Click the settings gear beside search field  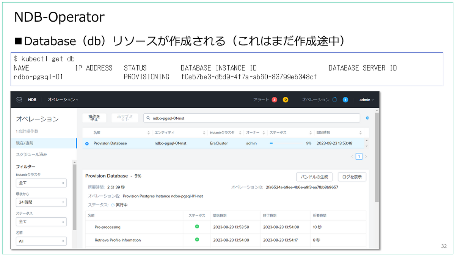click(x=367, y=118)
